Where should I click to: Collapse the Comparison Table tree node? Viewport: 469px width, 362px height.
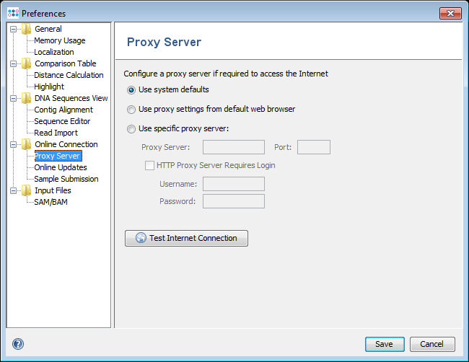point(13,64)
